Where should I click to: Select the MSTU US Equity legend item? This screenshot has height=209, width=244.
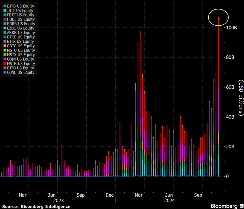pos(21,50)
